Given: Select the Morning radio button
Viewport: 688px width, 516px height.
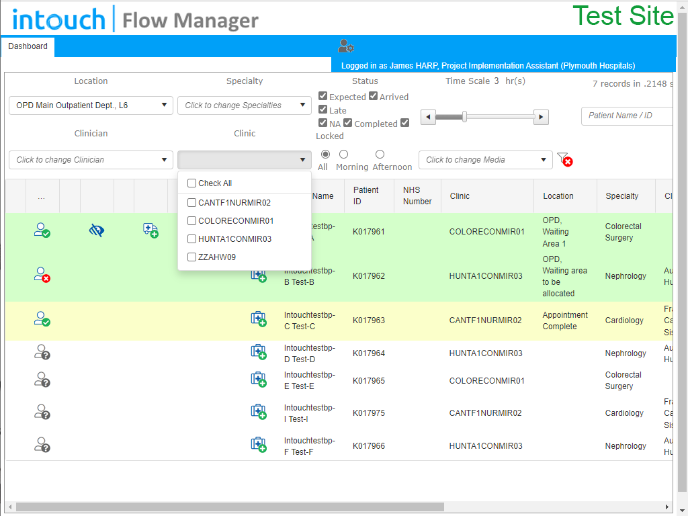Looking at the screenshot, I should click(343, 154).
